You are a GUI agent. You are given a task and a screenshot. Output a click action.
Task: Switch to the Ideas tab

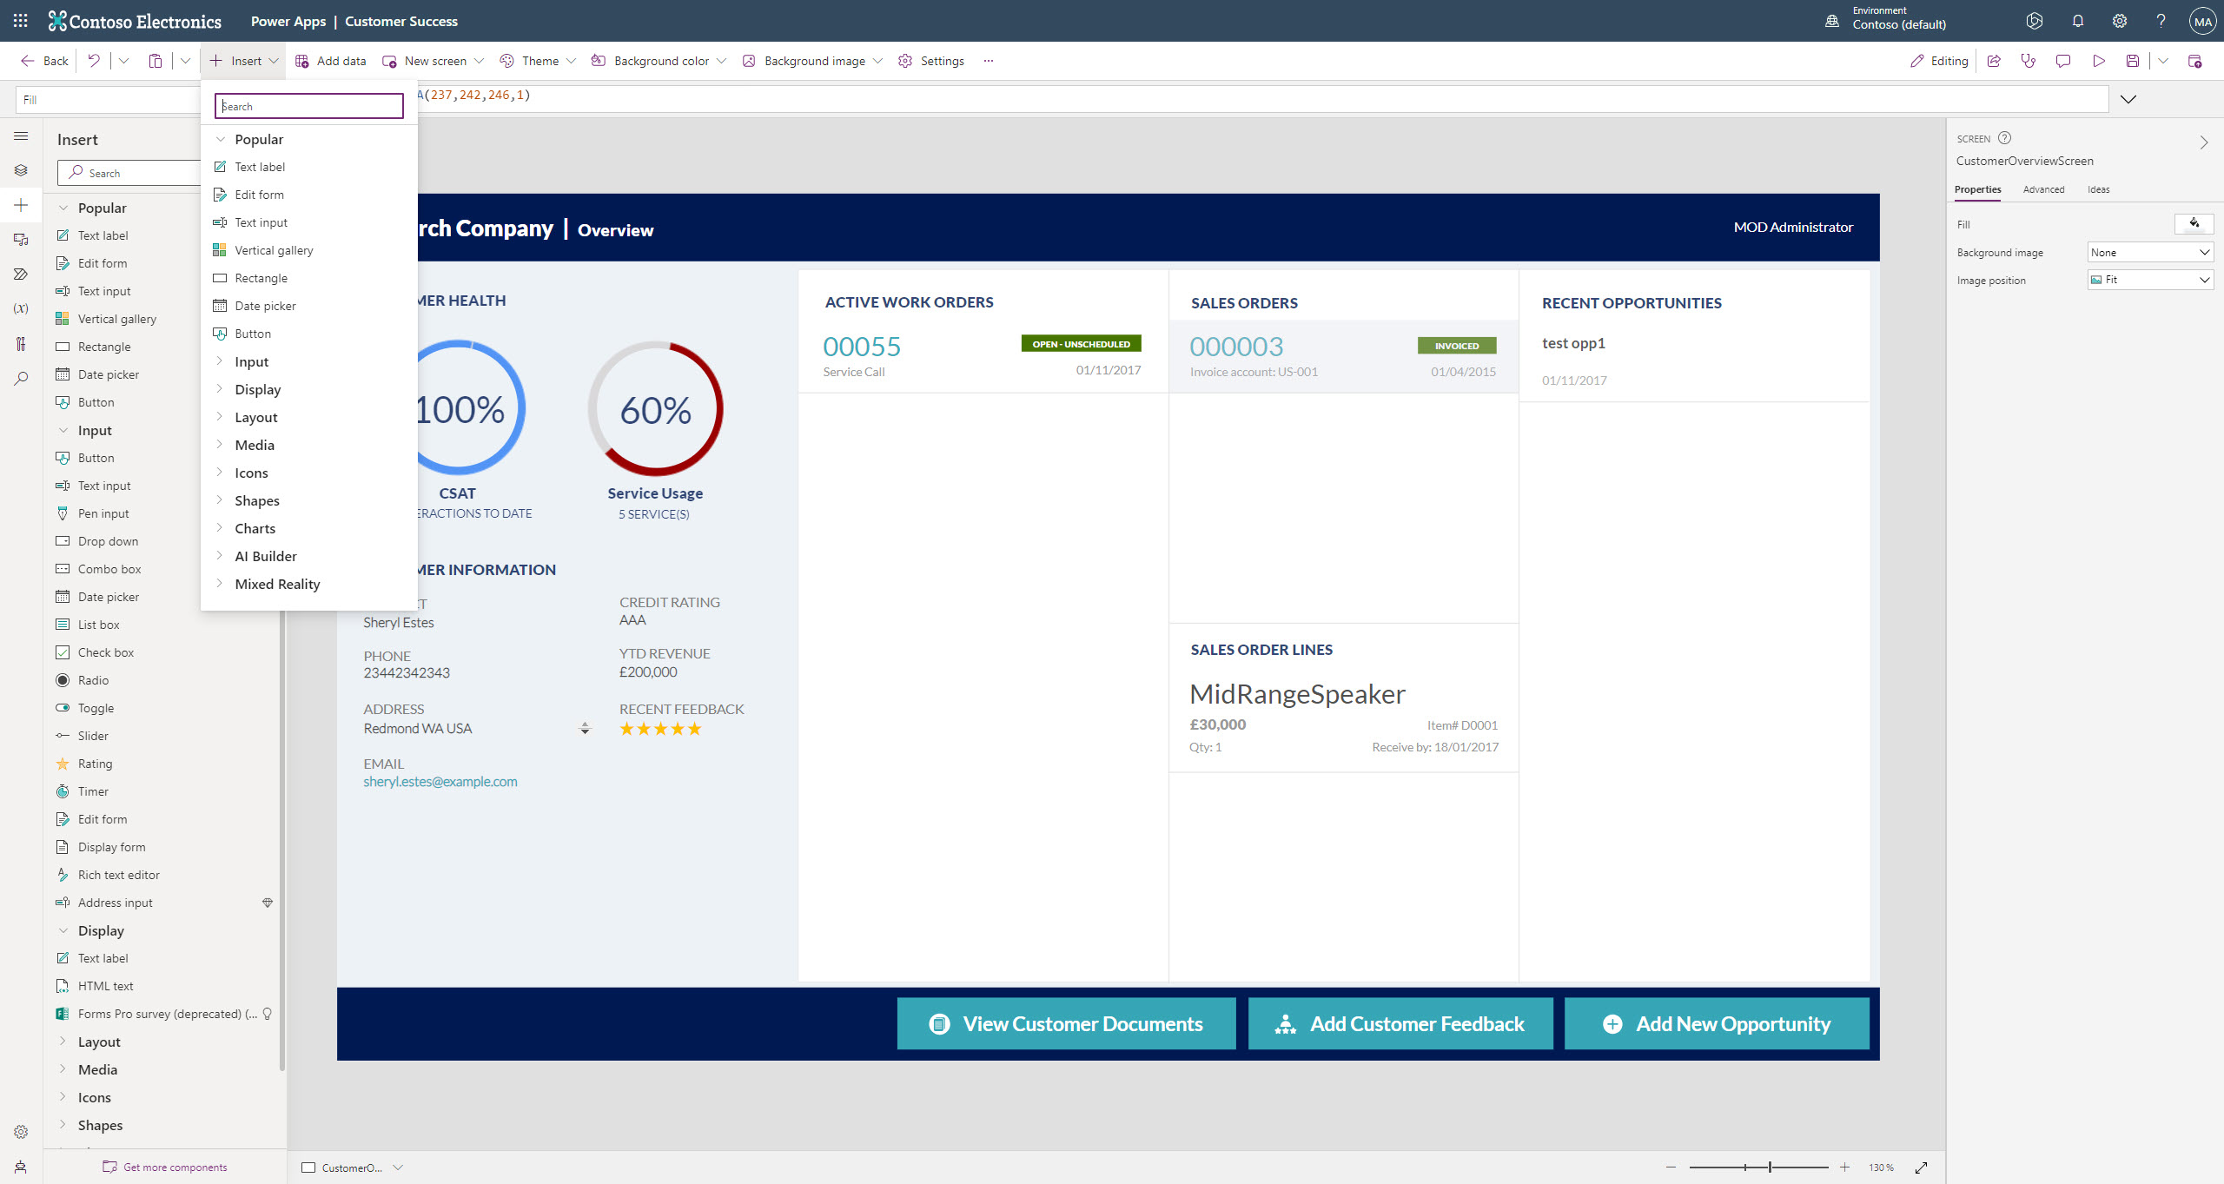point(2098,189)
